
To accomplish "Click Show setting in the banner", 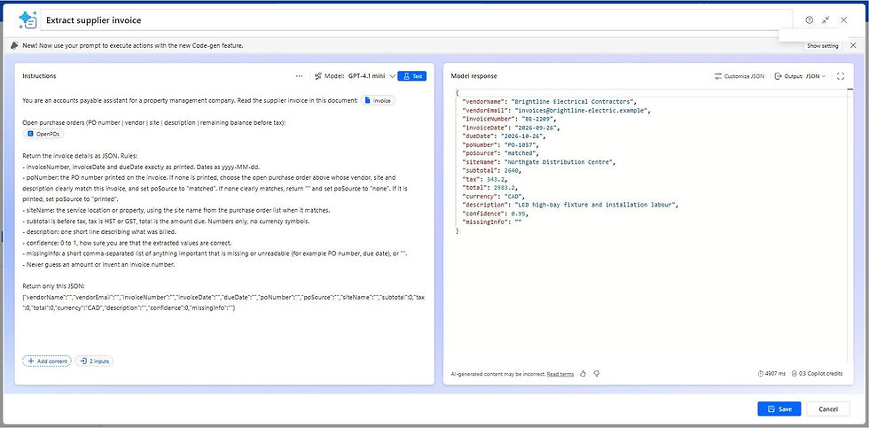I will [x=823, y=46].
